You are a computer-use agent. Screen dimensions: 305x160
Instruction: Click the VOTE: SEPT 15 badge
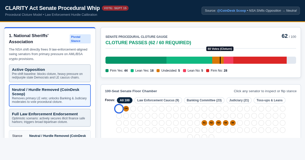point(115,8)
